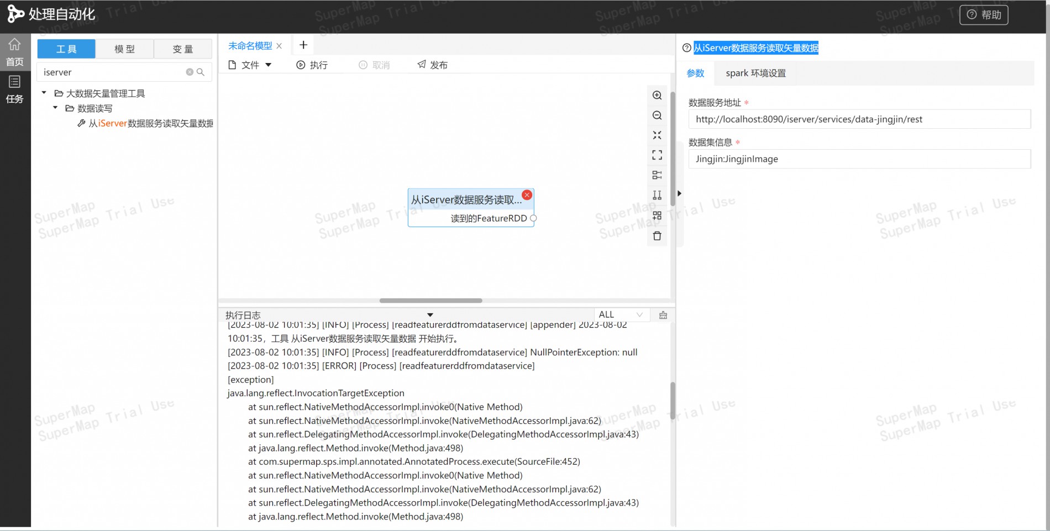1050x531 pixels.
Task: Click the trash bin canvas icon
Action: pyautogui.click(x=657, y=236)
